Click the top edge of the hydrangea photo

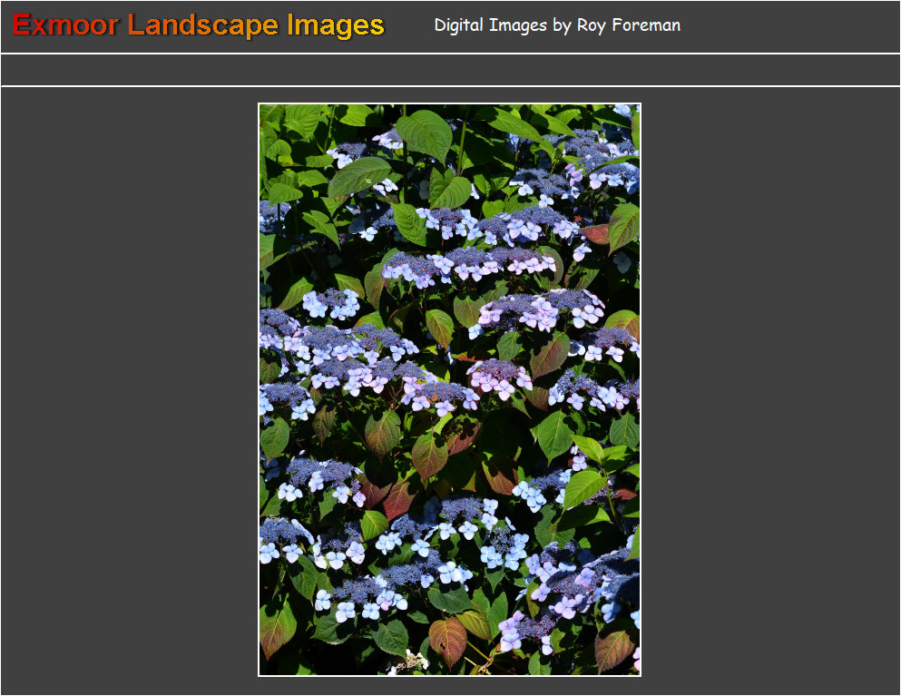(x=449, y=106)
